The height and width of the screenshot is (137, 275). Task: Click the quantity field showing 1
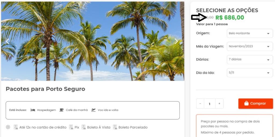[x=209, y=104]
